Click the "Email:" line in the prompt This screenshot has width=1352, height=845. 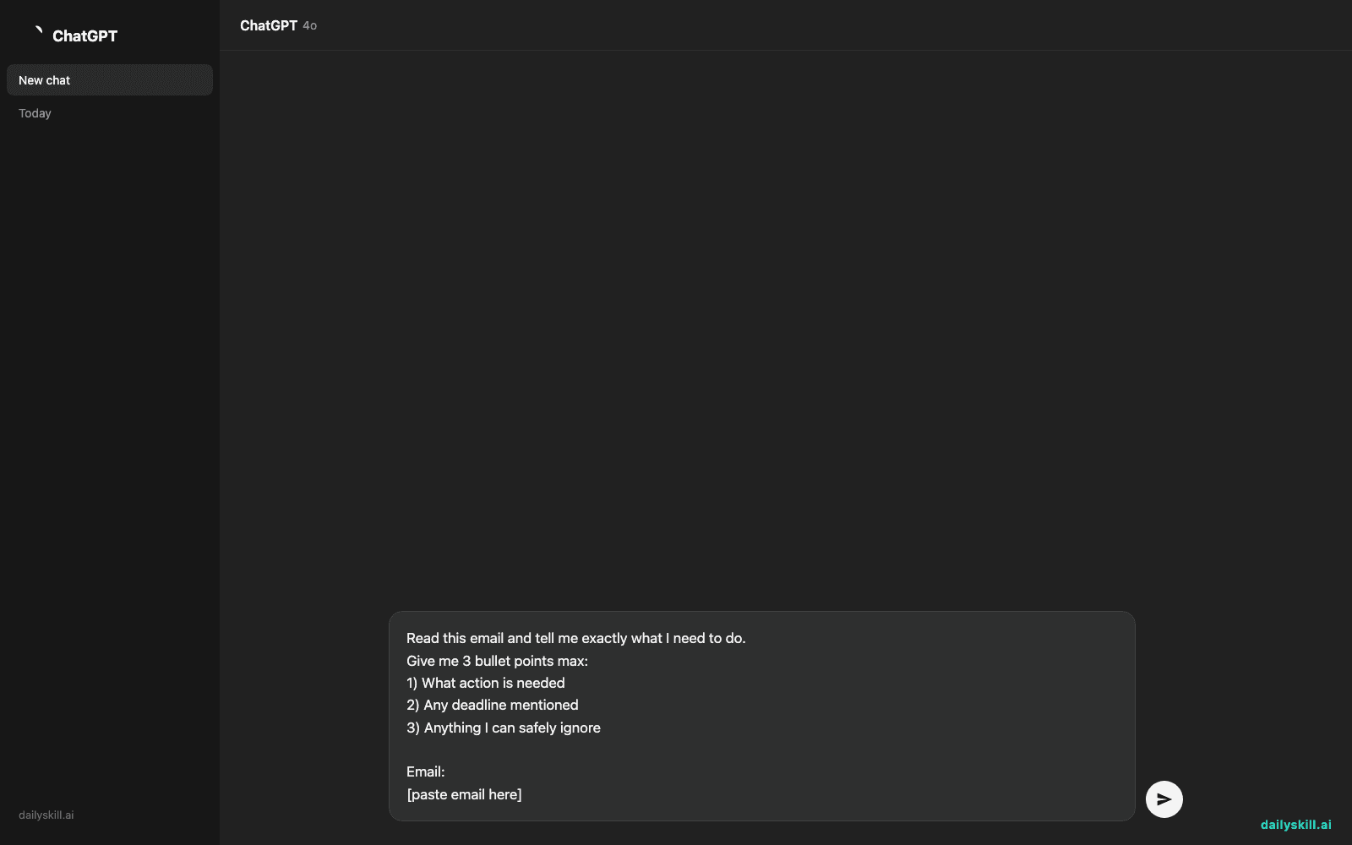(x=425, y=771)
